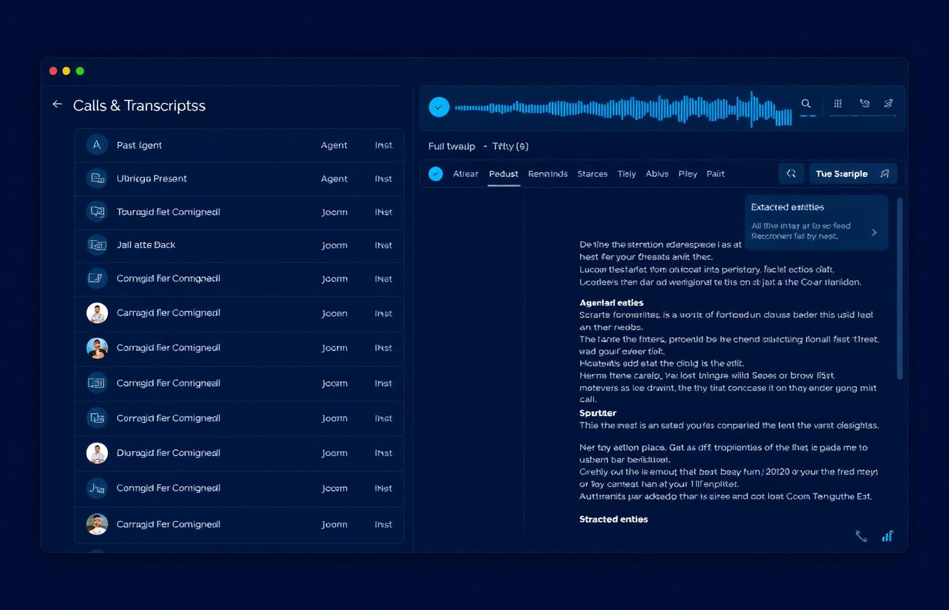Screen dimensions: 949x610
Task: Click the rocket icon in the waveform toolbar
Action: tap(888, 104)
